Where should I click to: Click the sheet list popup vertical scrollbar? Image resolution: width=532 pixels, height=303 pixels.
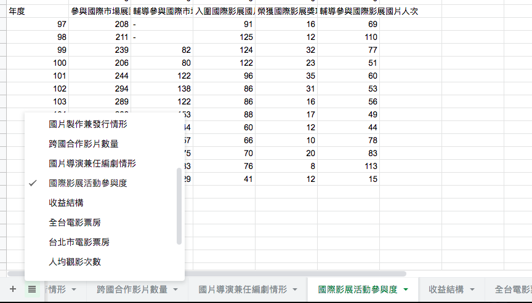tap(179, 206)
